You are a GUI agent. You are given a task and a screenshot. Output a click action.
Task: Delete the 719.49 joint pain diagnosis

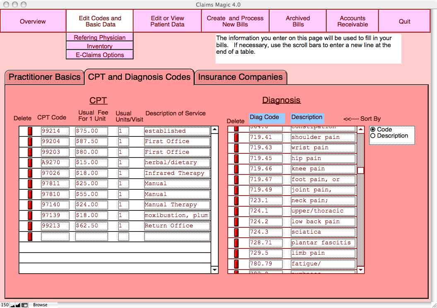pos(237,190)
